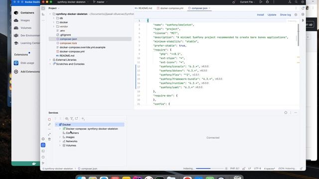This screenshot has height=179, width=319.
Task: Open the Git tool window icon
Action: tap(43, 163)
